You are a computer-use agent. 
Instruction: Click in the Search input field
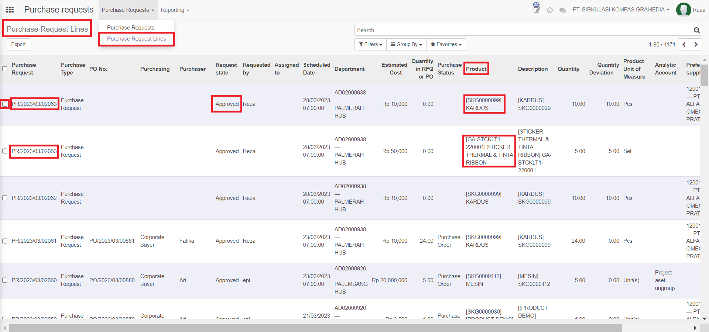tap(524, 30)
